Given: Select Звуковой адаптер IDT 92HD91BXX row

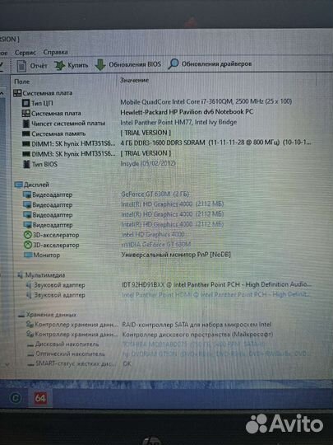Looking at the screenshot, I should tap(169, 284).
